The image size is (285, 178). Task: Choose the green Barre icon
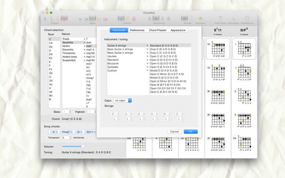(93, 19)
